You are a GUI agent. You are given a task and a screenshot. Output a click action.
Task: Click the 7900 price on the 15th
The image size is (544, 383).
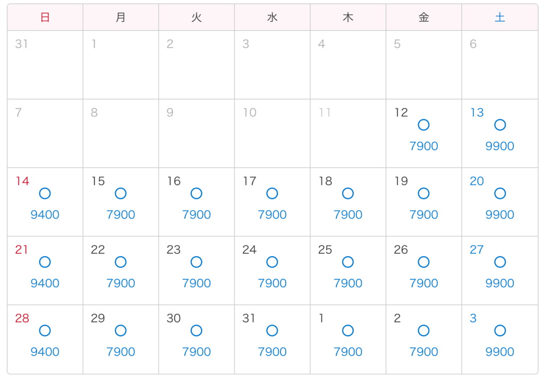tap(121, 215)
